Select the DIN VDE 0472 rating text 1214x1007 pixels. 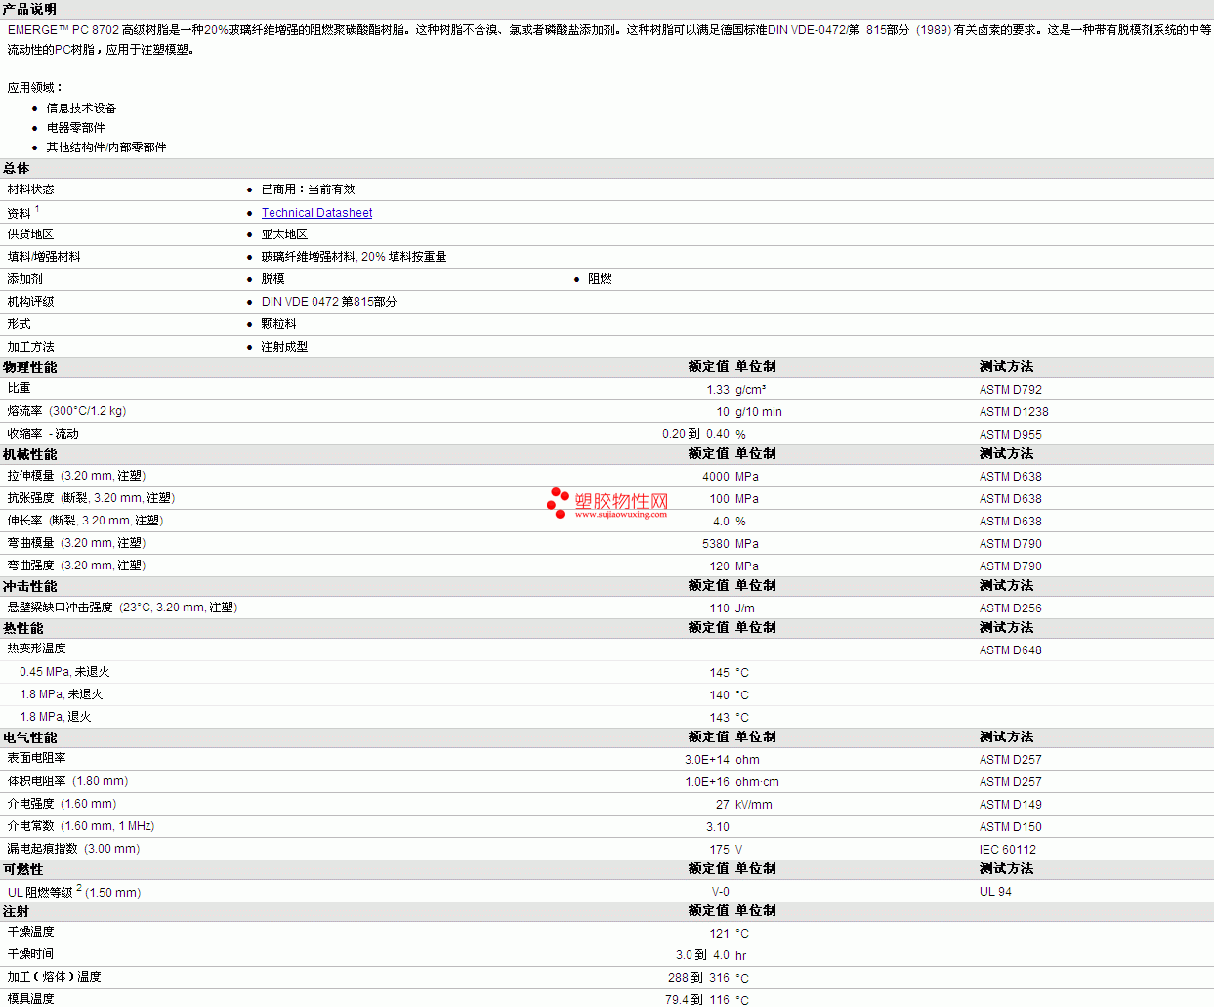click(329, 302)
